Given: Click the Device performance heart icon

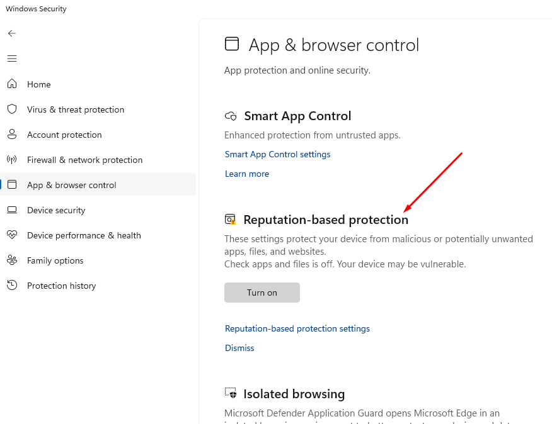Looking at the screenshot, I should click(12, 235).
